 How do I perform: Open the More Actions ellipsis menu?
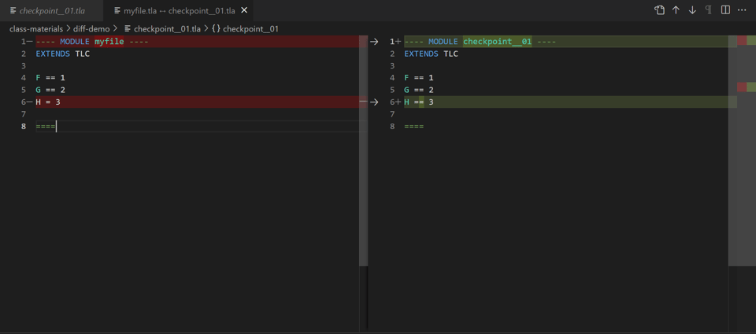[x=742, y=10]
